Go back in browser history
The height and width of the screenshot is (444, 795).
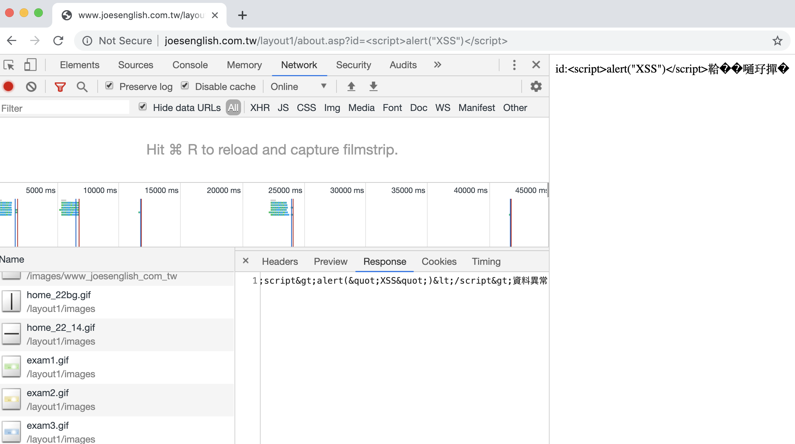click(x=12, y=41)
